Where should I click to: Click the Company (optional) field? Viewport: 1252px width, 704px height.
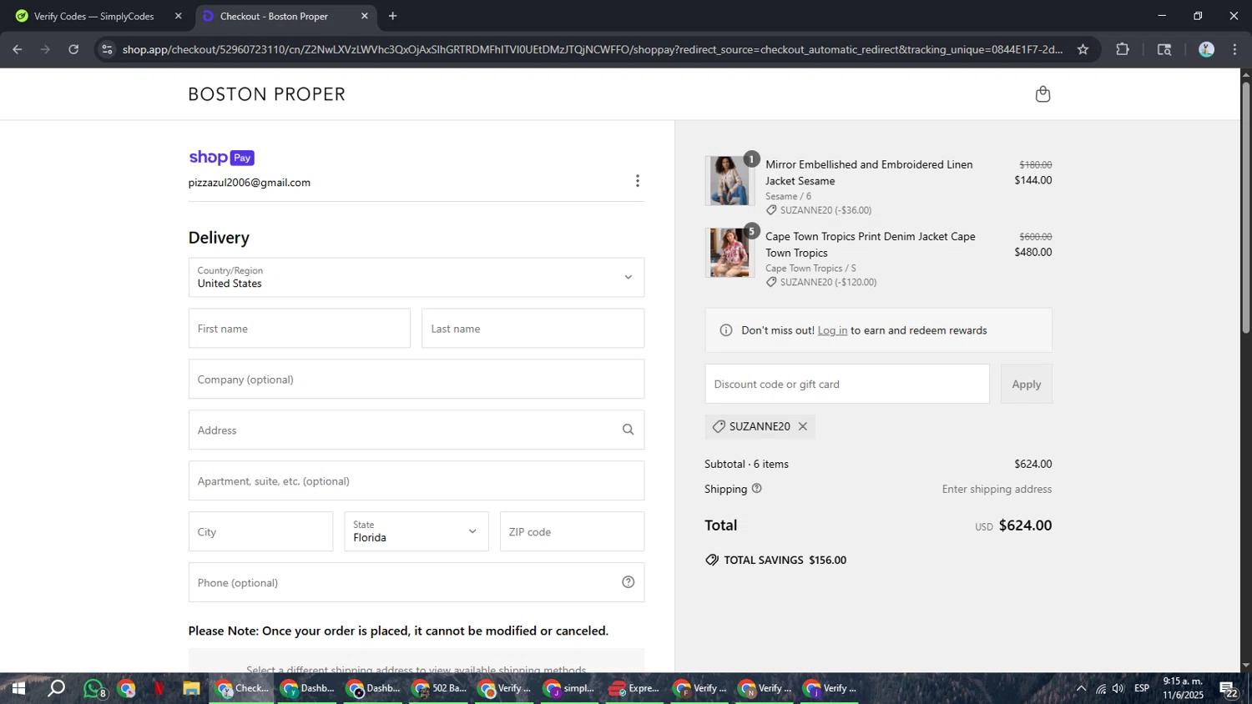pos(416,380)
